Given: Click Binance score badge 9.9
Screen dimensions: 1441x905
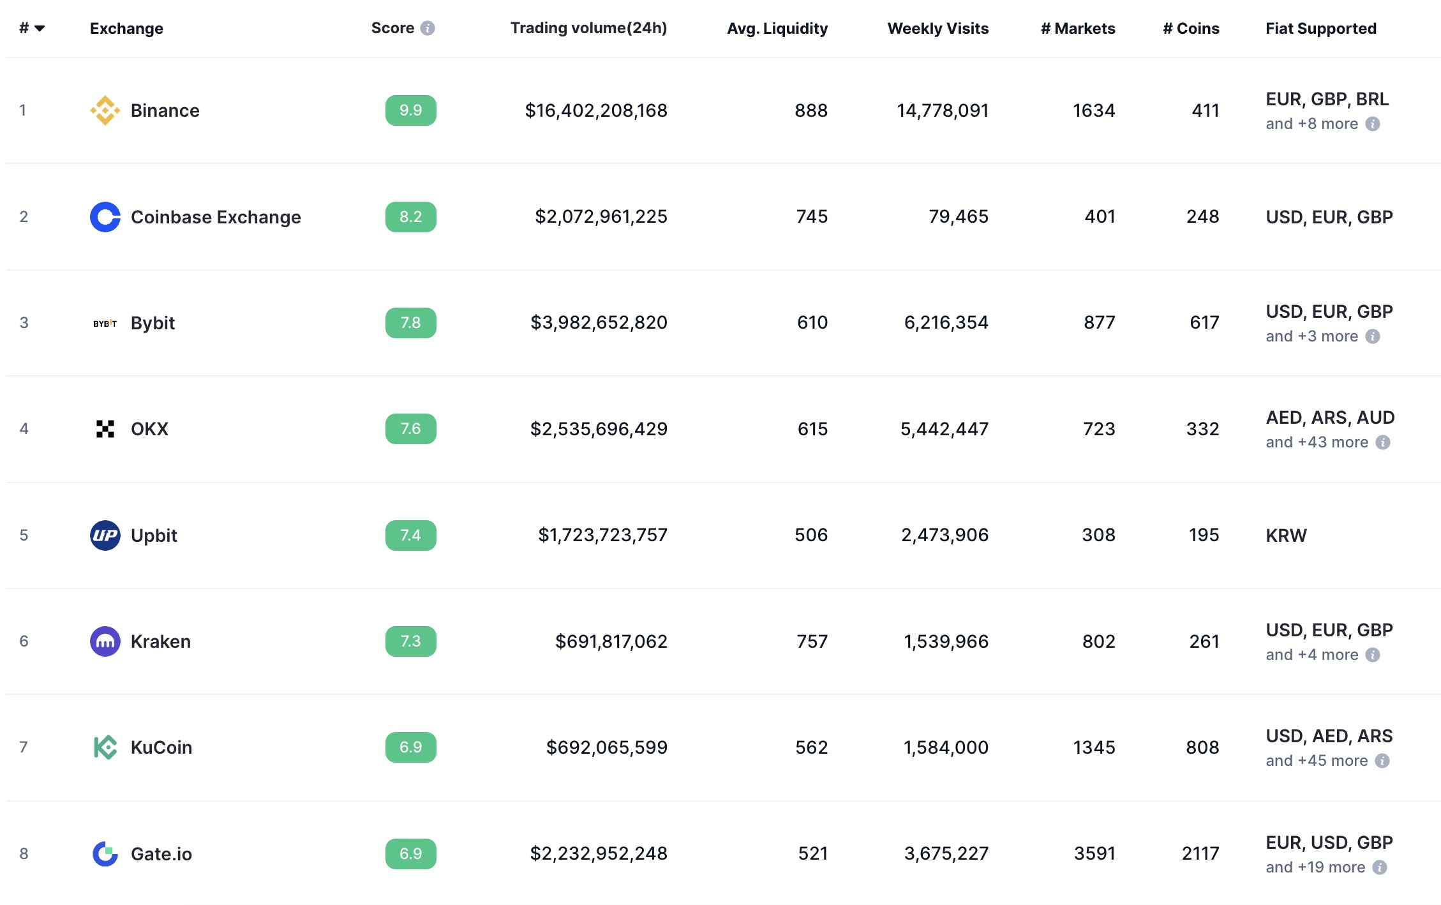Looking at the screenshot, I should (x=411, y=110).
